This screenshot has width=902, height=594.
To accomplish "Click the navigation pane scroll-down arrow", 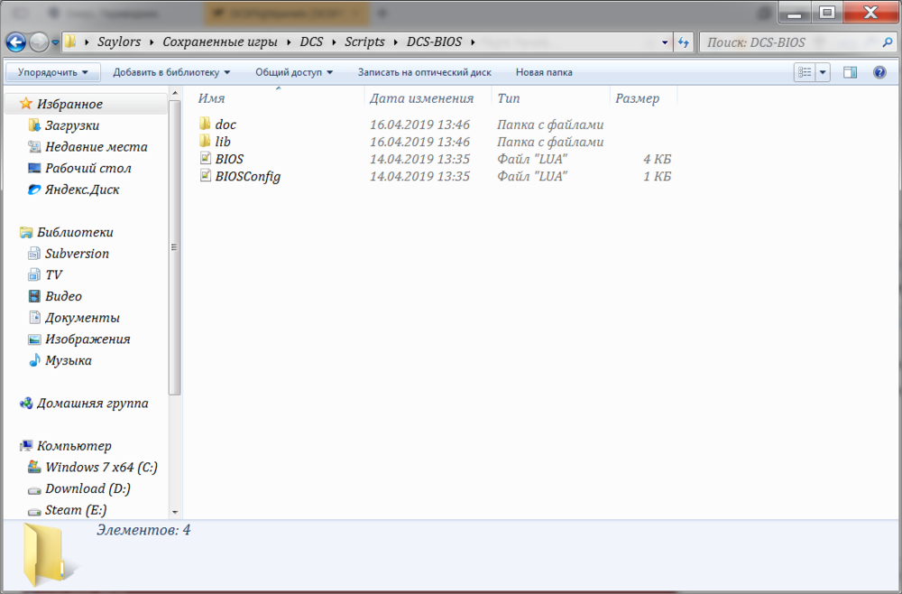I will point(174,512).
